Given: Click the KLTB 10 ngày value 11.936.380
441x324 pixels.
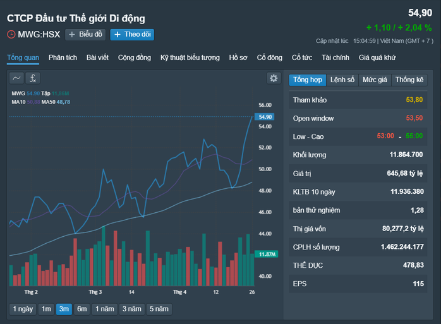Looking at the screenshot, I should point(407,191).
